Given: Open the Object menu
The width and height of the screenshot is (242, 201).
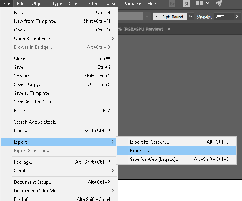Looking at the screenshot, I should pyautogui.click(x=39, y=4).
